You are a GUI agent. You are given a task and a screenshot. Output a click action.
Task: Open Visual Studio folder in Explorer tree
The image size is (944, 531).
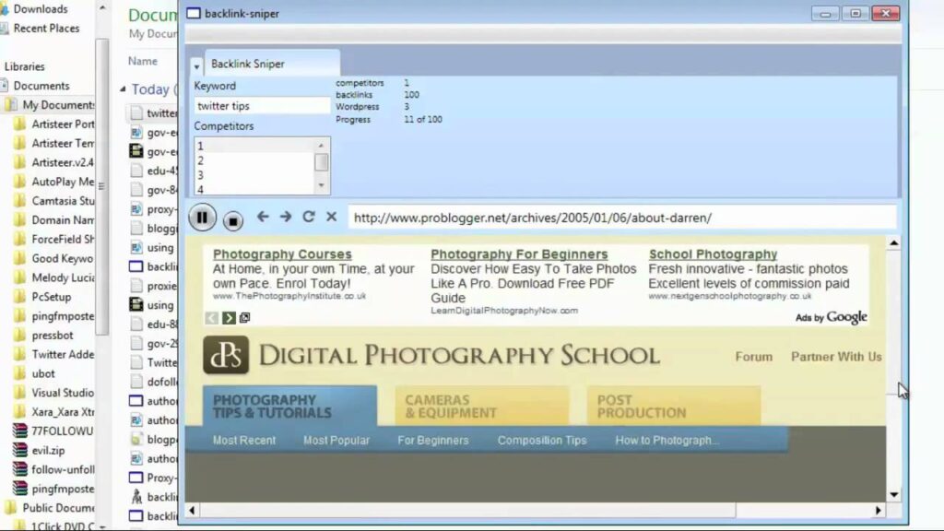pyautogui.click(x=63, y=393)
